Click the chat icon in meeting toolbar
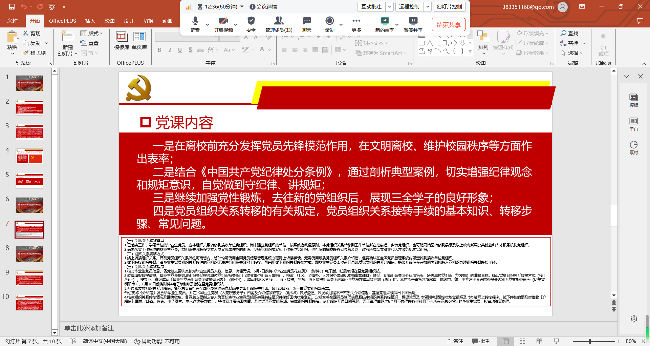The width and height of the screenshot is (650, 346). pos(307,24)
